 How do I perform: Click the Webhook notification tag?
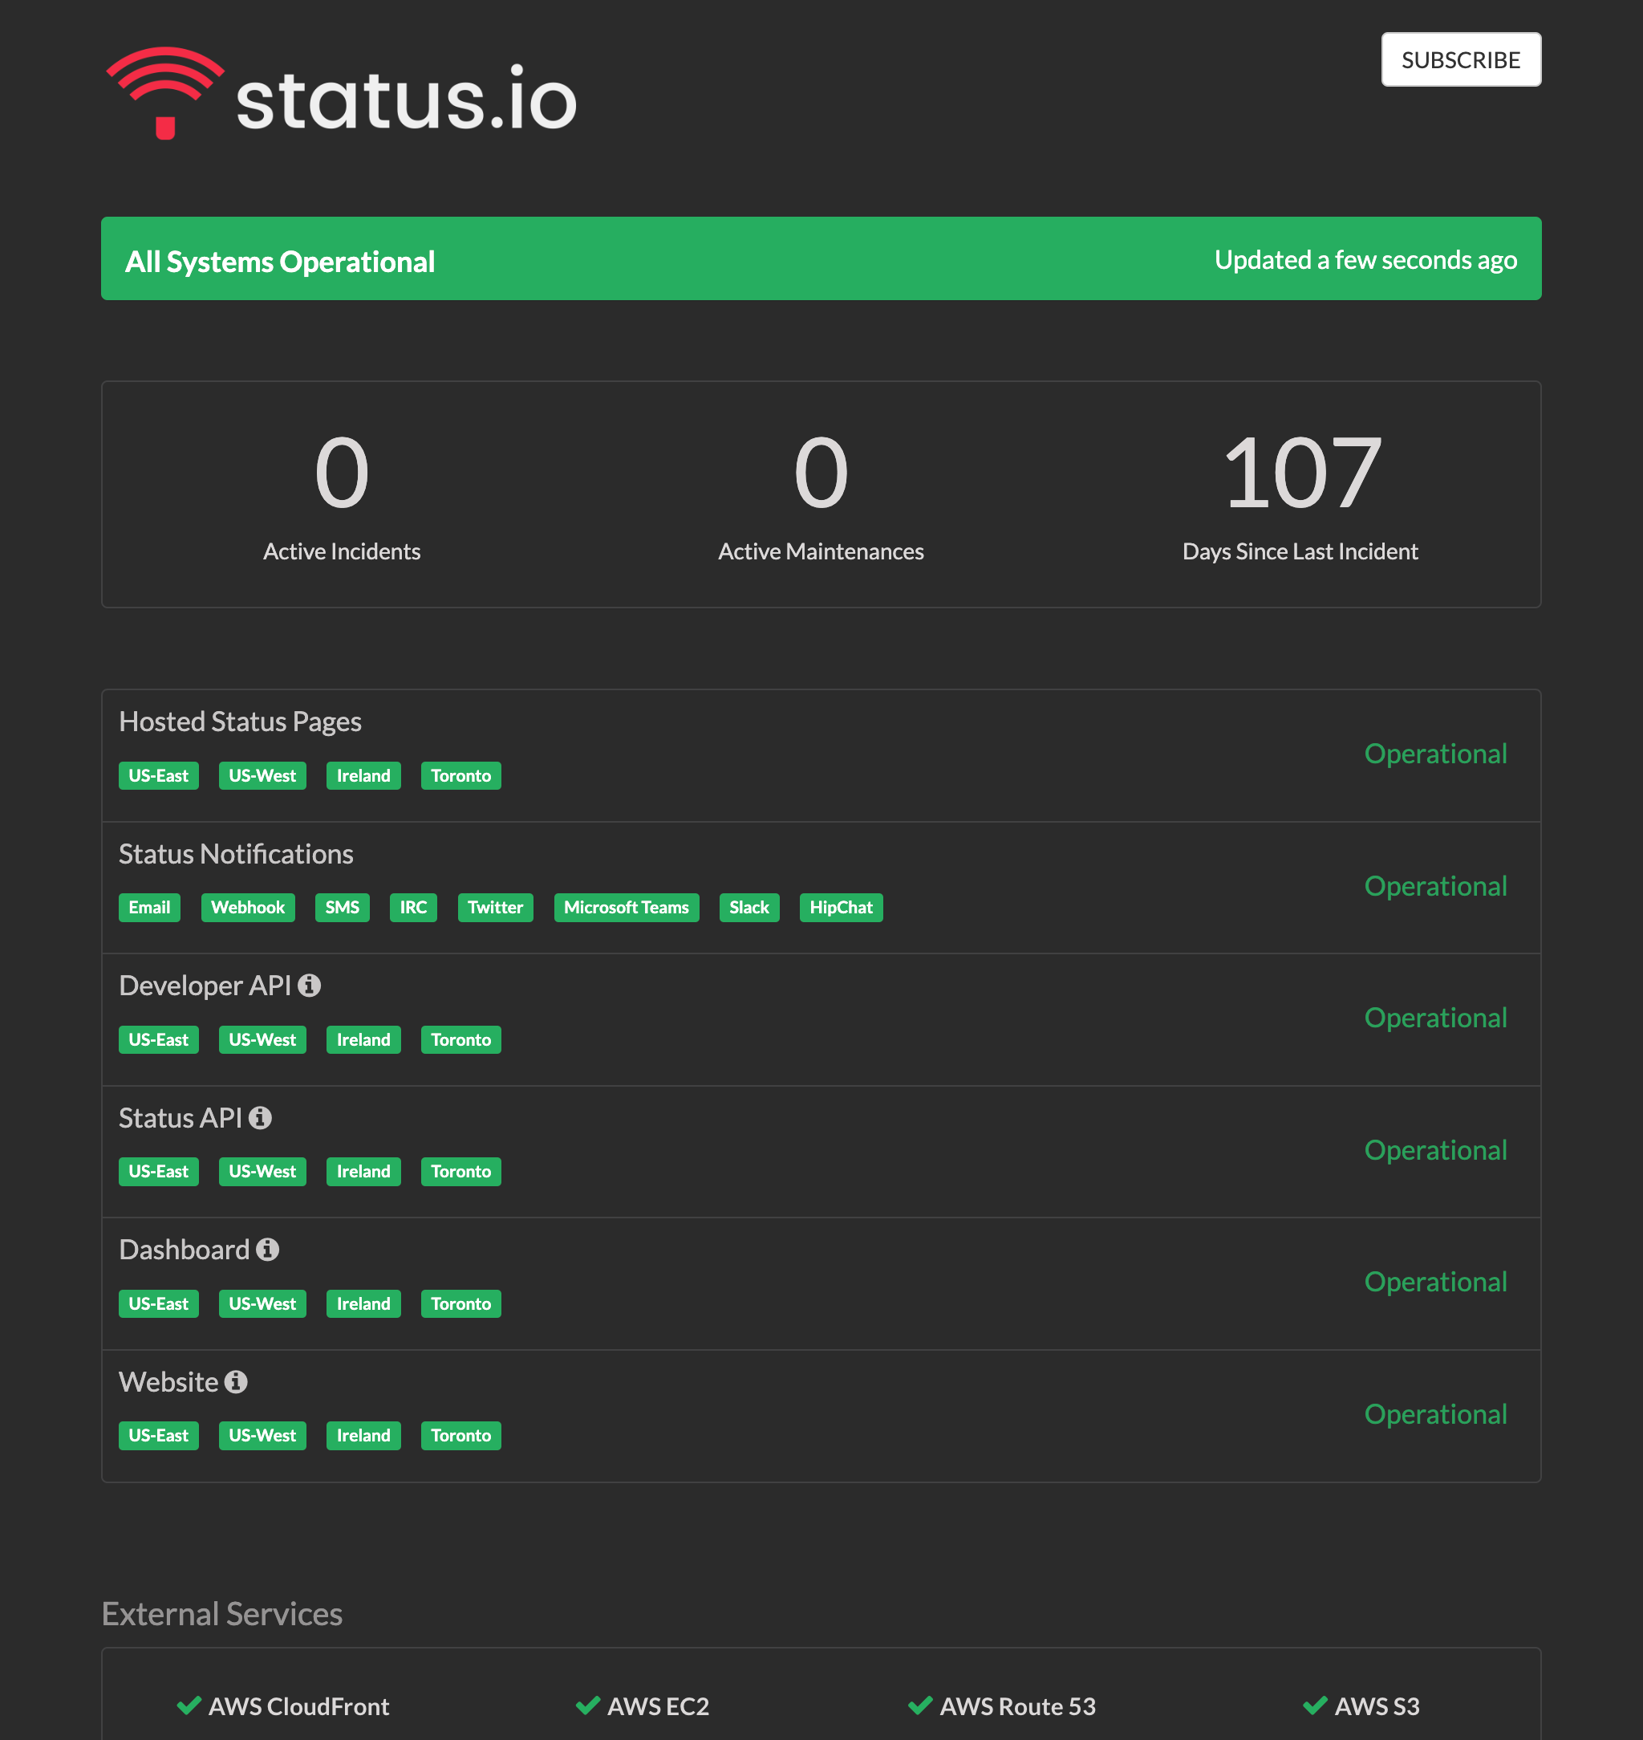coord(248,908)
